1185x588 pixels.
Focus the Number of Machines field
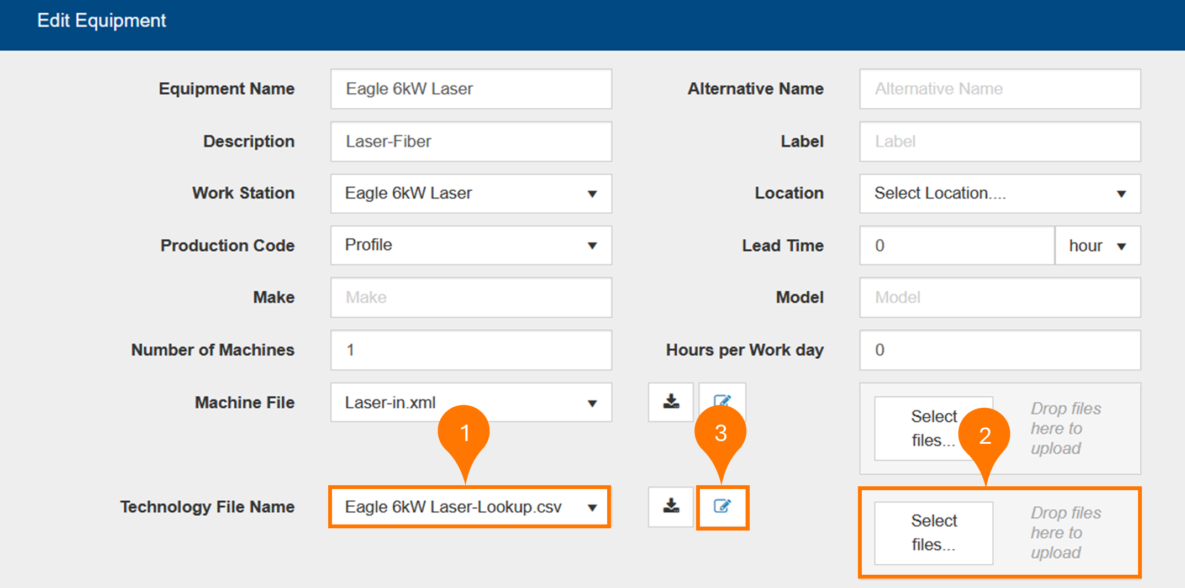pyautogui.click(x=471, y=350)
